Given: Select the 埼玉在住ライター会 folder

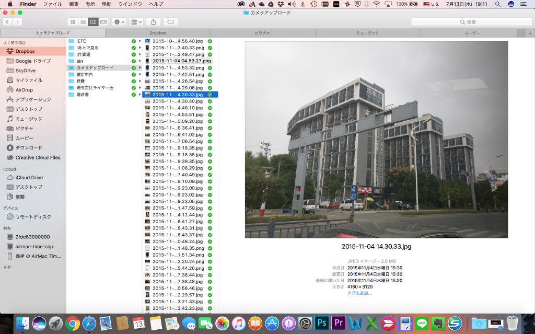Looking at the screenshot, I should point(104,88).
